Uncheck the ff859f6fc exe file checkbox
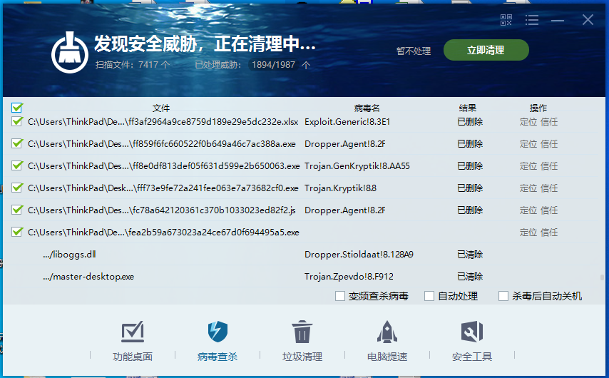Viewport: 609px width, 378px height. coord(16,144)
